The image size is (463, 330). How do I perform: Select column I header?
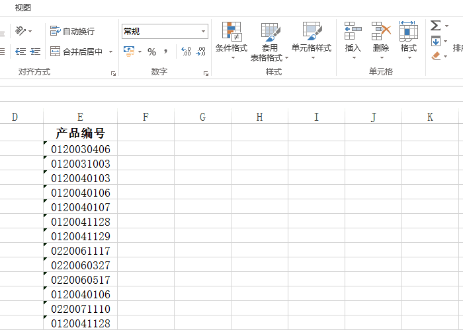[316, 117]
